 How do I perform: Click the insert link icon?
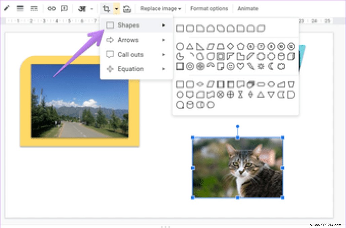tap(51, 8)
